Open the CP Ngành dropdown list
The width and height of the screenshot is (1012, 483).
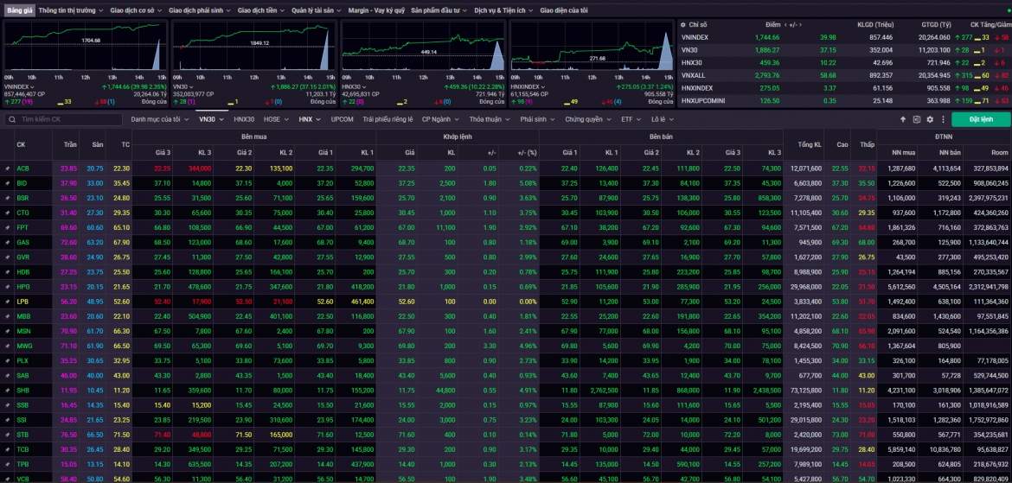click(440, 119)
